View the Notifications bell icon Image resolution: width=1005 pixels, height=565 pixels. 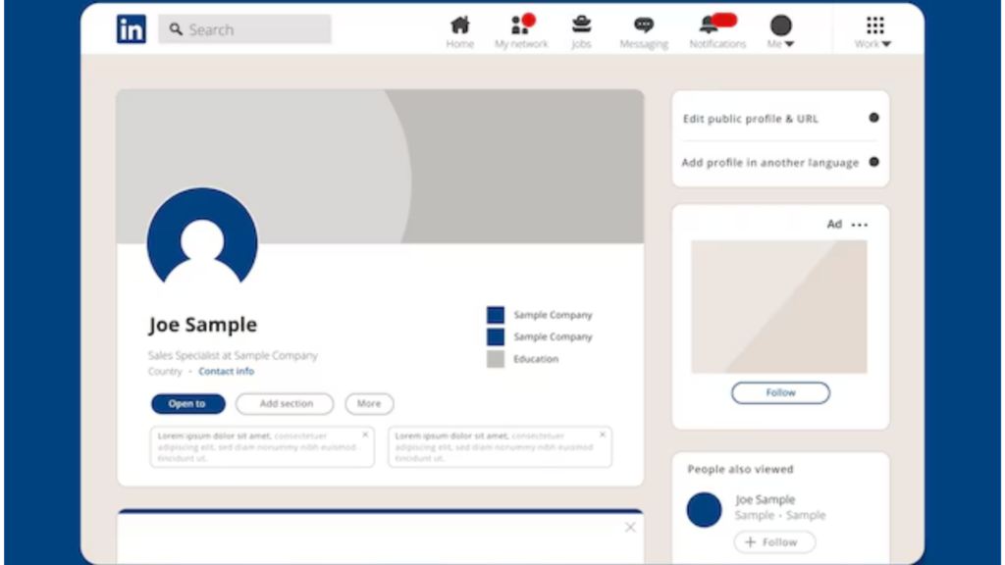[x=709, y=26]
